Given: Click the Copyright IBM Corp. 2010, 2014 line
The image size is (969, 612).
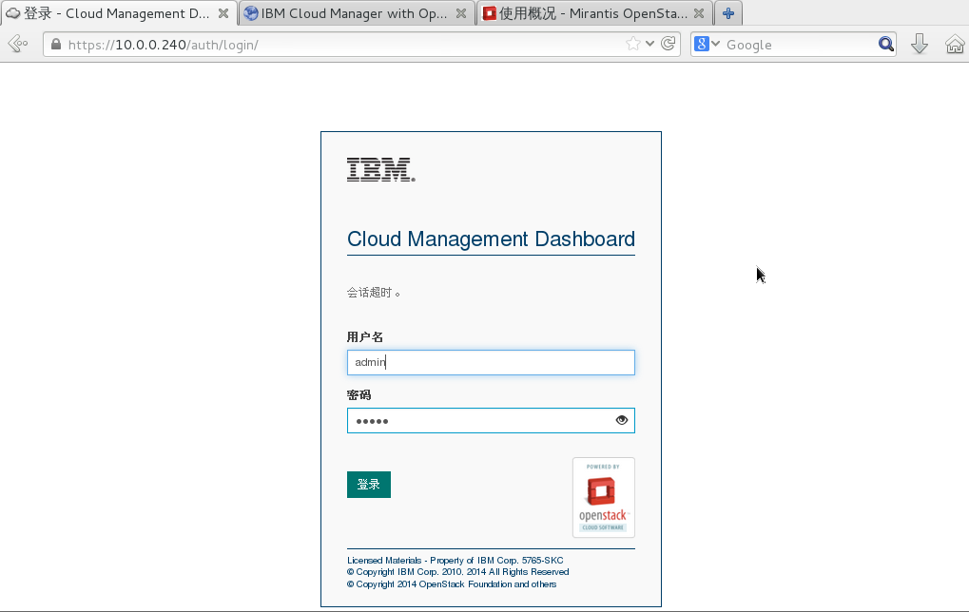Looking at the screenshot, I should click(458, 572).
